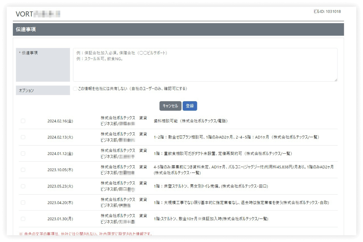Check the row dated 2023.01.30(月)
Viewport: 363px width, 242px height.
(23, 219)
